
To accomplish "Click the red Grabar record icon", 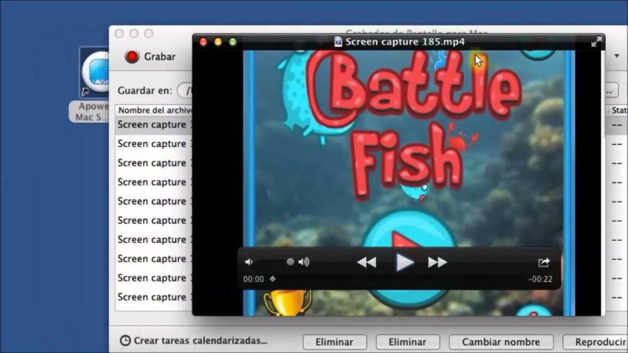I will click(131, 57).
